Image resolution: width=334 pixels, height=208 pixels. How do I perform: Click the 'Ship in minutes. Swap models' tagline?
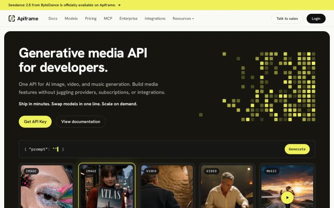coord(78,104)
